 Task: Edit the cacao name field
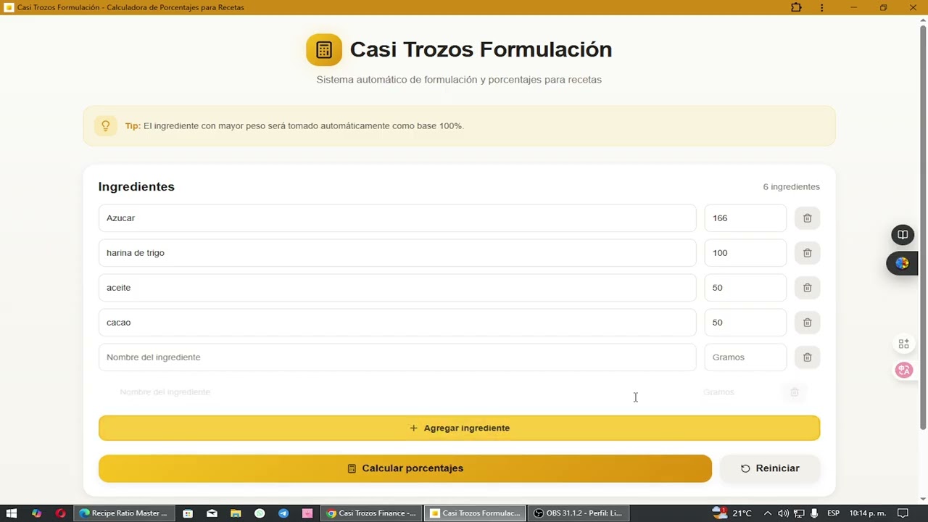pyautogui.click(x=397, y=323)
